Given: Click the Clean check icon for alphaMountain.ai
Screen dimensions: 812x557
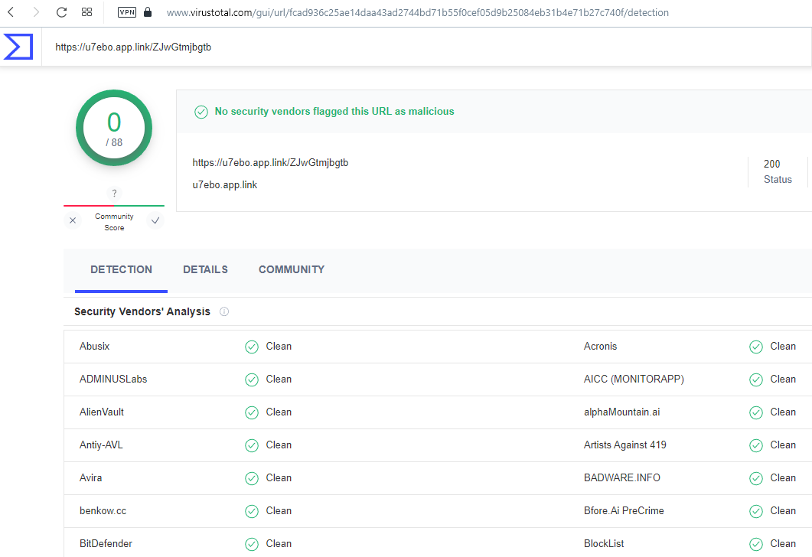Looking at the screenshot, I should pyautogui.click(x=756, y=412).
